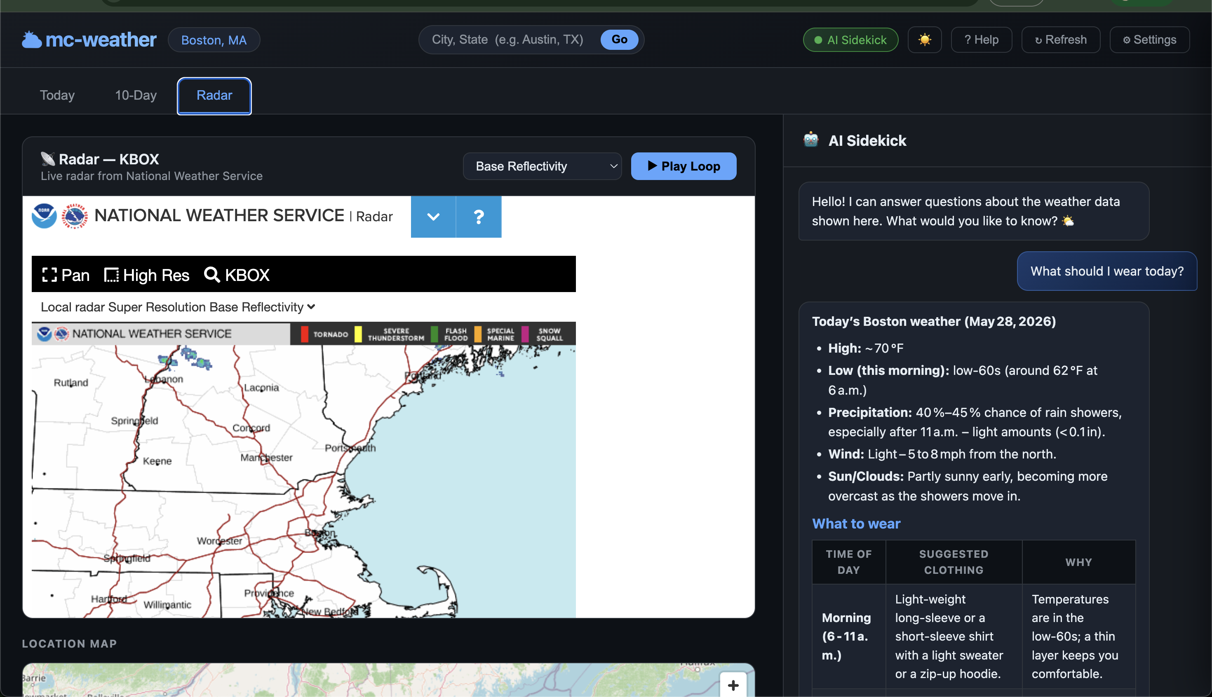Click Boston on the radar map
The width and height of the screenshot is (1212, 697).
point(320,533)
